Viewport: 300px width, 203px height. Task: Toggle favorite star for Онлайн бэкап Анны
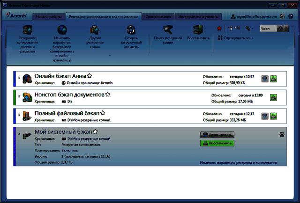pyautogui.click(x=90, y=76)
